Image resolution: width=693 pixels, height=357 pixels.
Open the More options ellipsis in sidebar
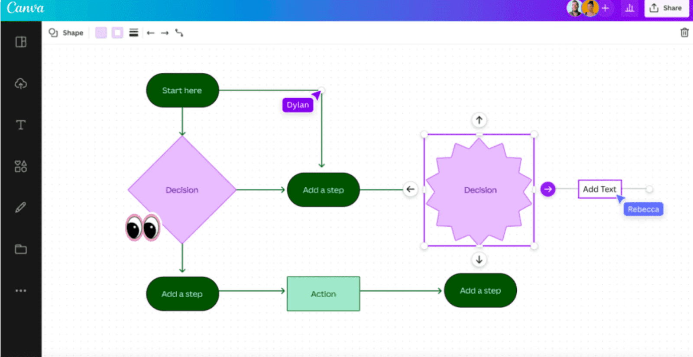click(21, 291)
